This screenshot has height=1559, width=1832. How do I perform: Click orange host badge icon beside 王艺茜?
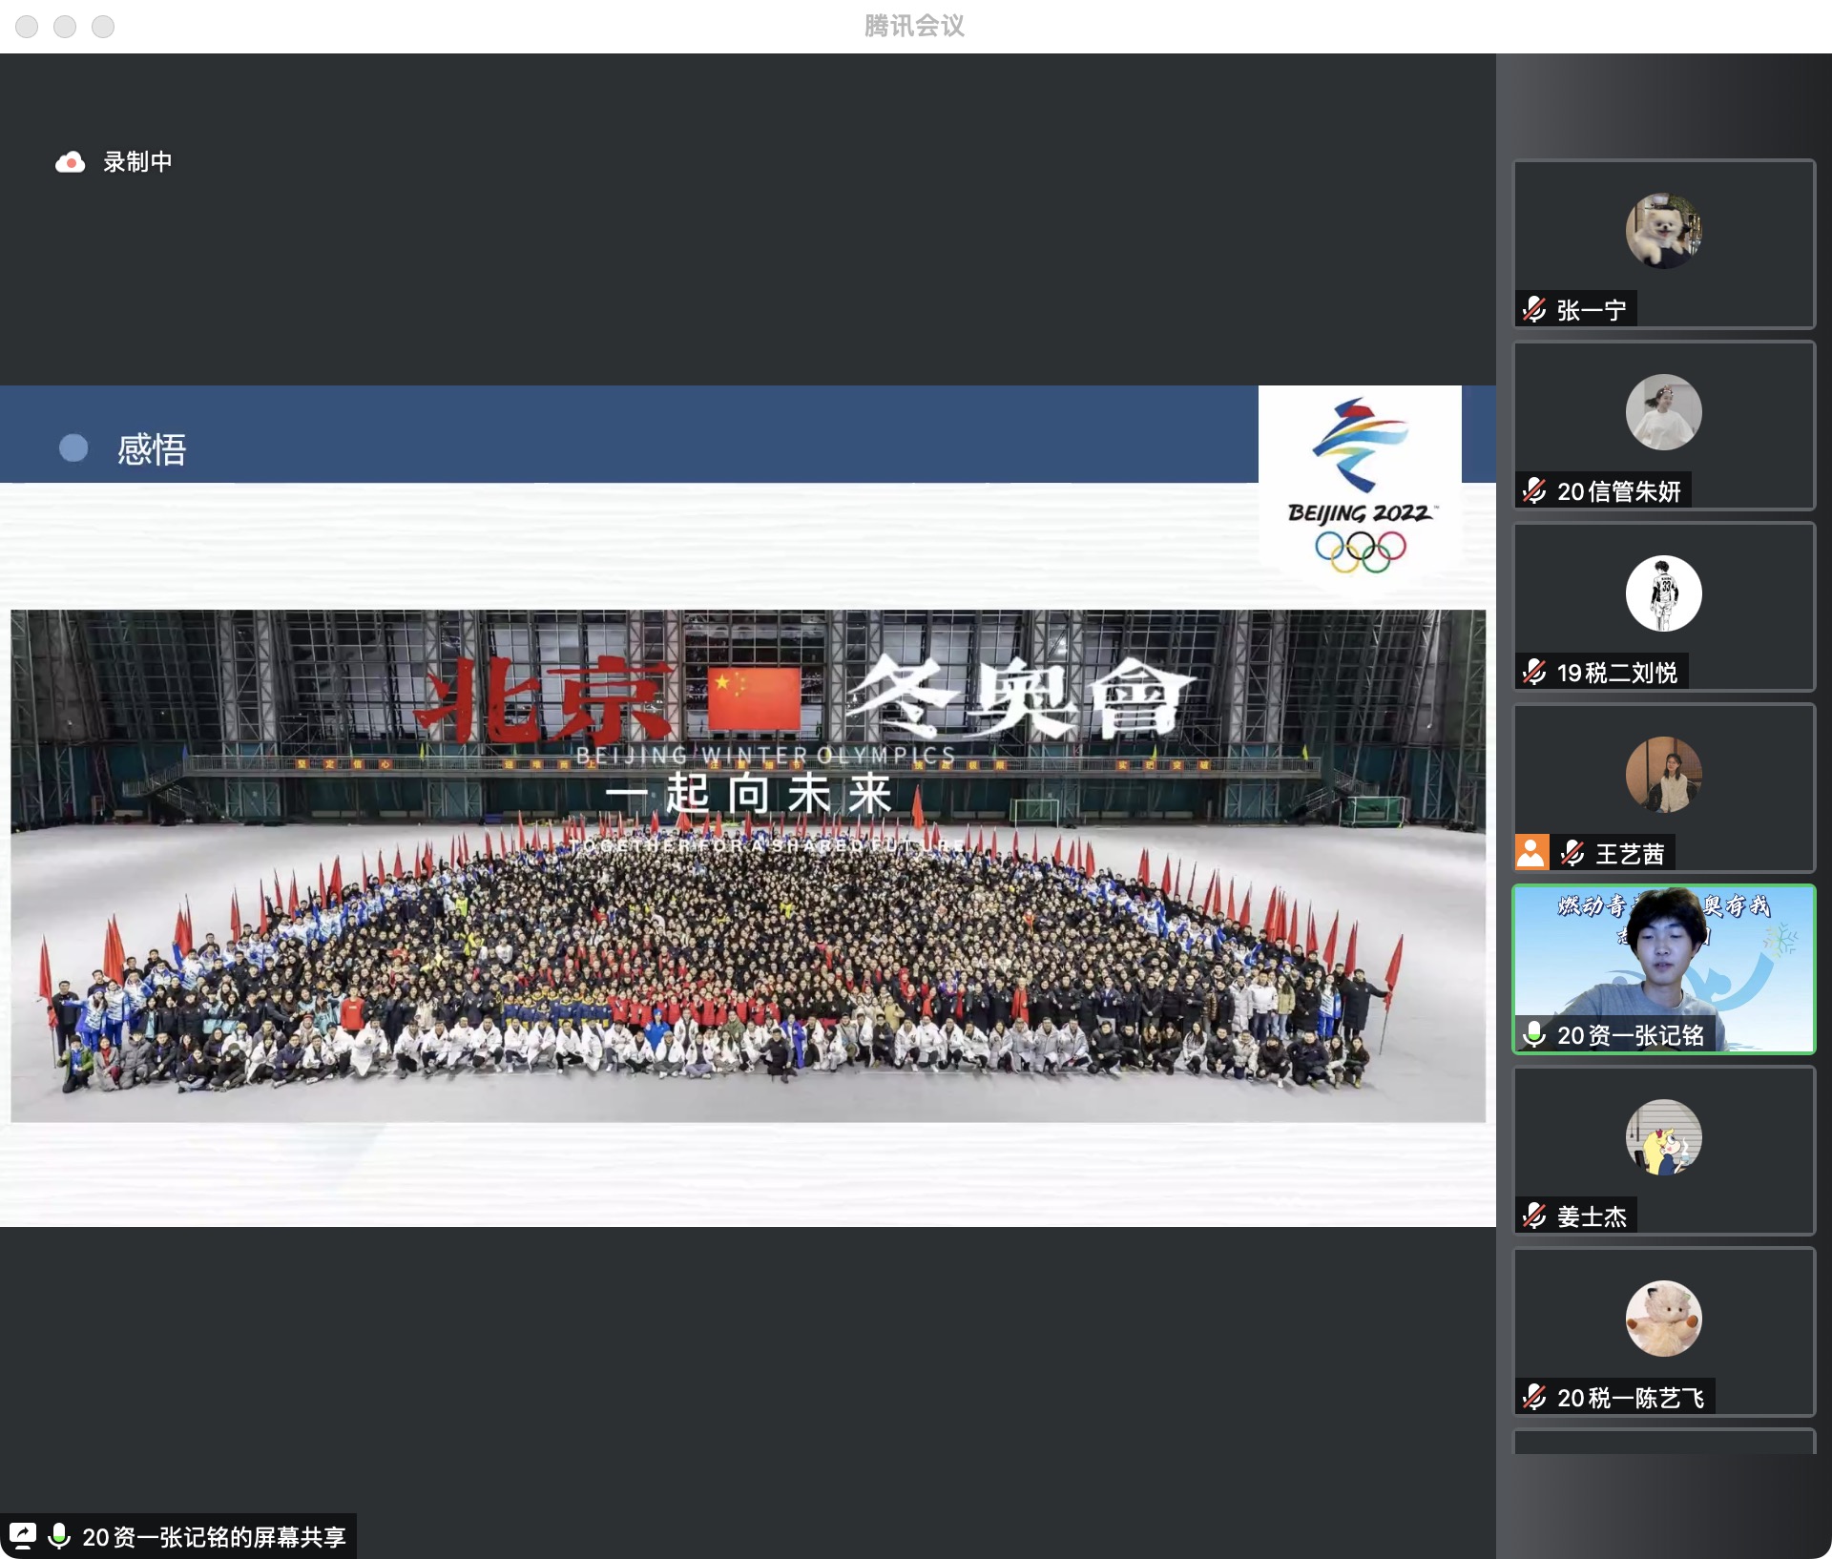[x=1531, y=852]
